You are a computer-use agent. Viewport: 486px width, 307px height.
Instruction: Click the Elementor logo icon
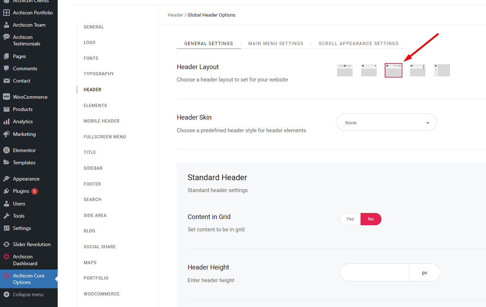[x=6, y=150]
